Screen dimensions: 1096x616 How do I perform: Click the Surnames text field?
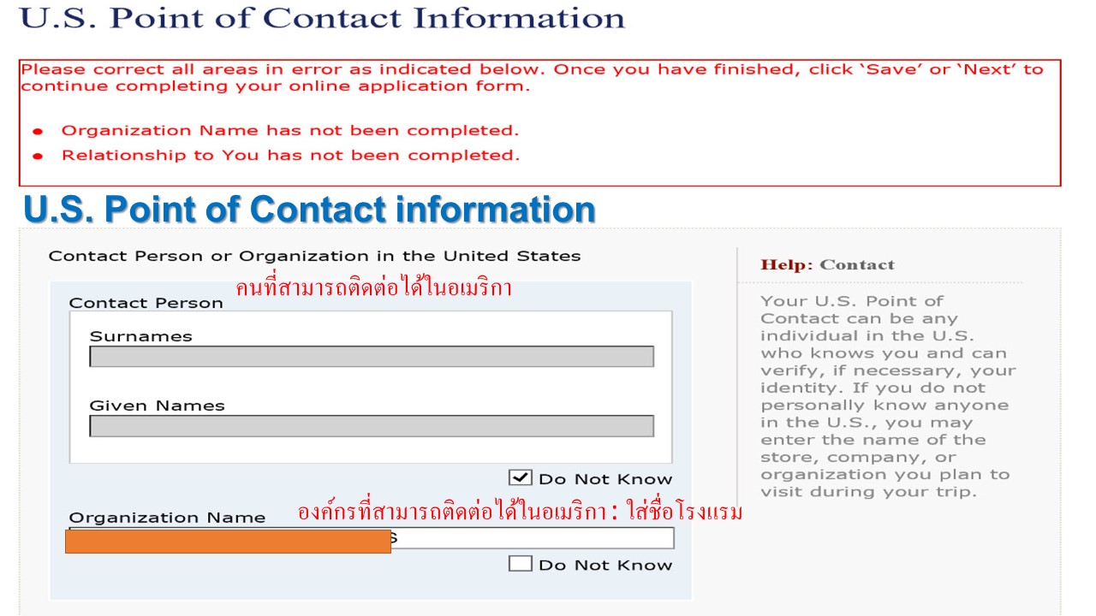point(371,357)
